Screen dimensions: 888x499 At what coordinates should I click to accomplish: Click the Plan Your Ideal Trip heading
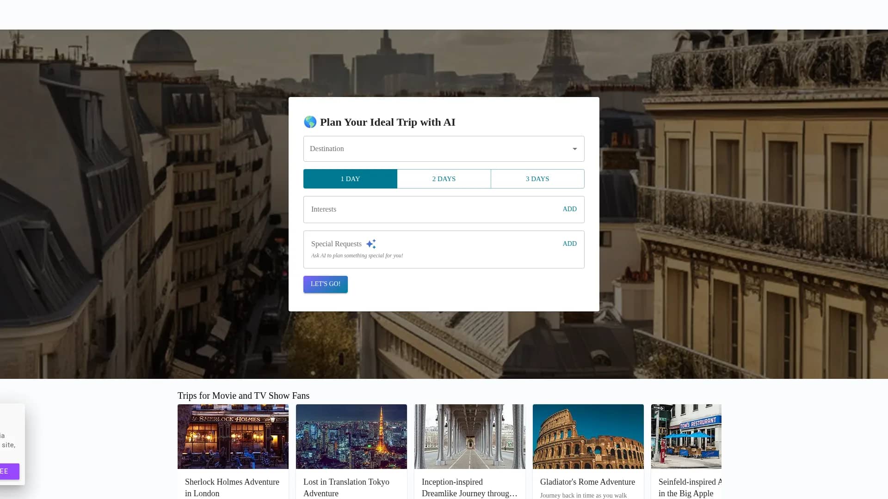[388, 122]
